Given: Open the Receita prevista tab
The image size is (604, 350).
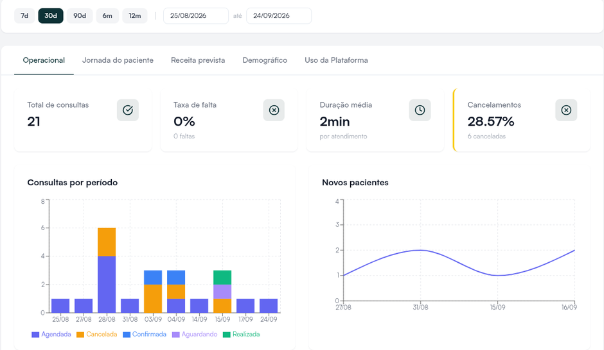Looking at the screenshot, I should (x=198, y=60).
